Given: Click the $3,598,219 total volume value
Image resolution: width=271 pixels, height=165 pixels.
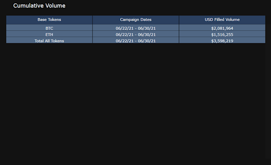Looking at the screenshot, I should coord(222,41).
